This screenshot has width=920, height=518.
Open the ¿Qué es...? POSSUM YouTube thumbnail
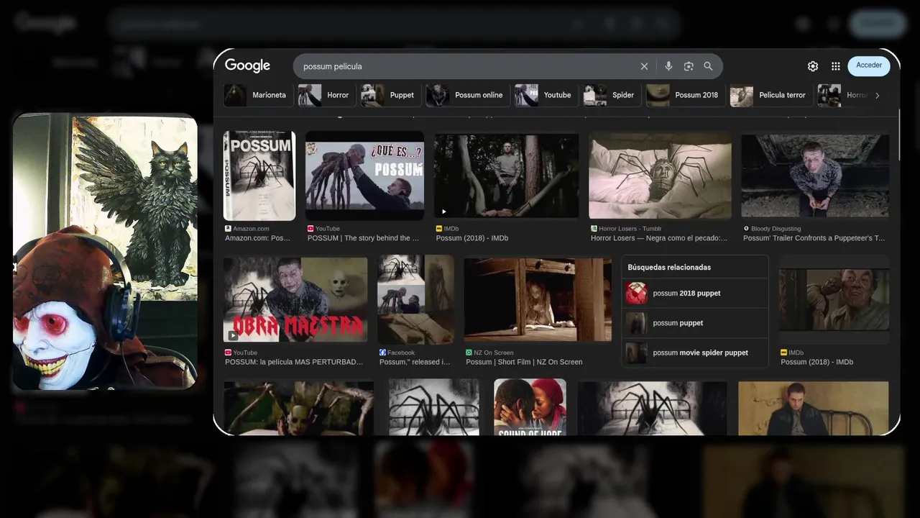pos(364,176)
